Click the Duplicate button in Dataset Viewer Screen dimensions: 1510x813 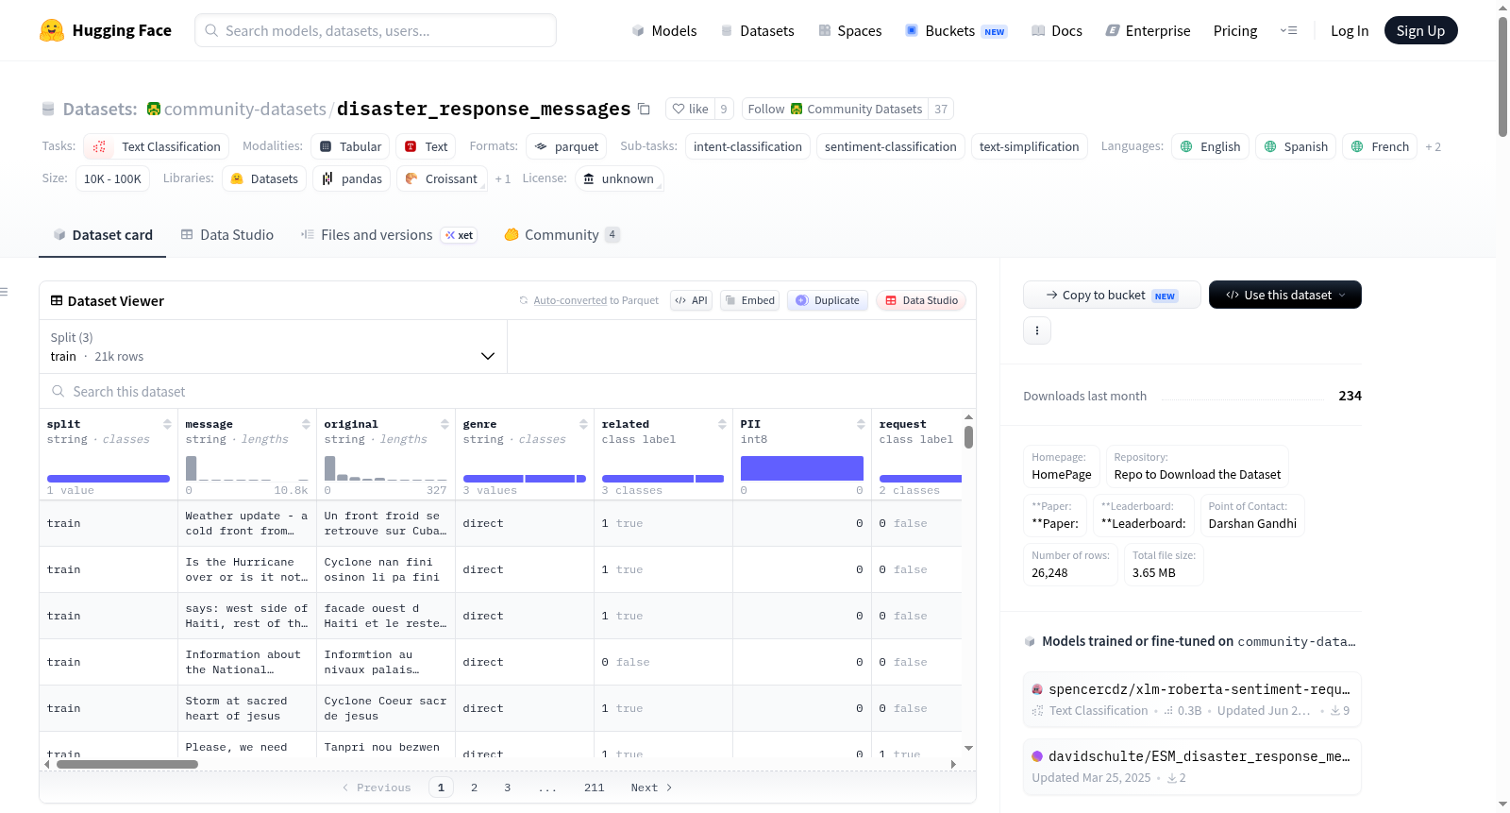click(828, 300)
